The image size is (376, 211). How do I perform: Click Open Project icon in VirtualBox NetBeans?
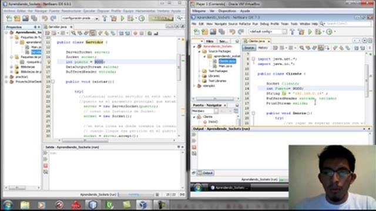pyautogui.click(x=213, y=32)
